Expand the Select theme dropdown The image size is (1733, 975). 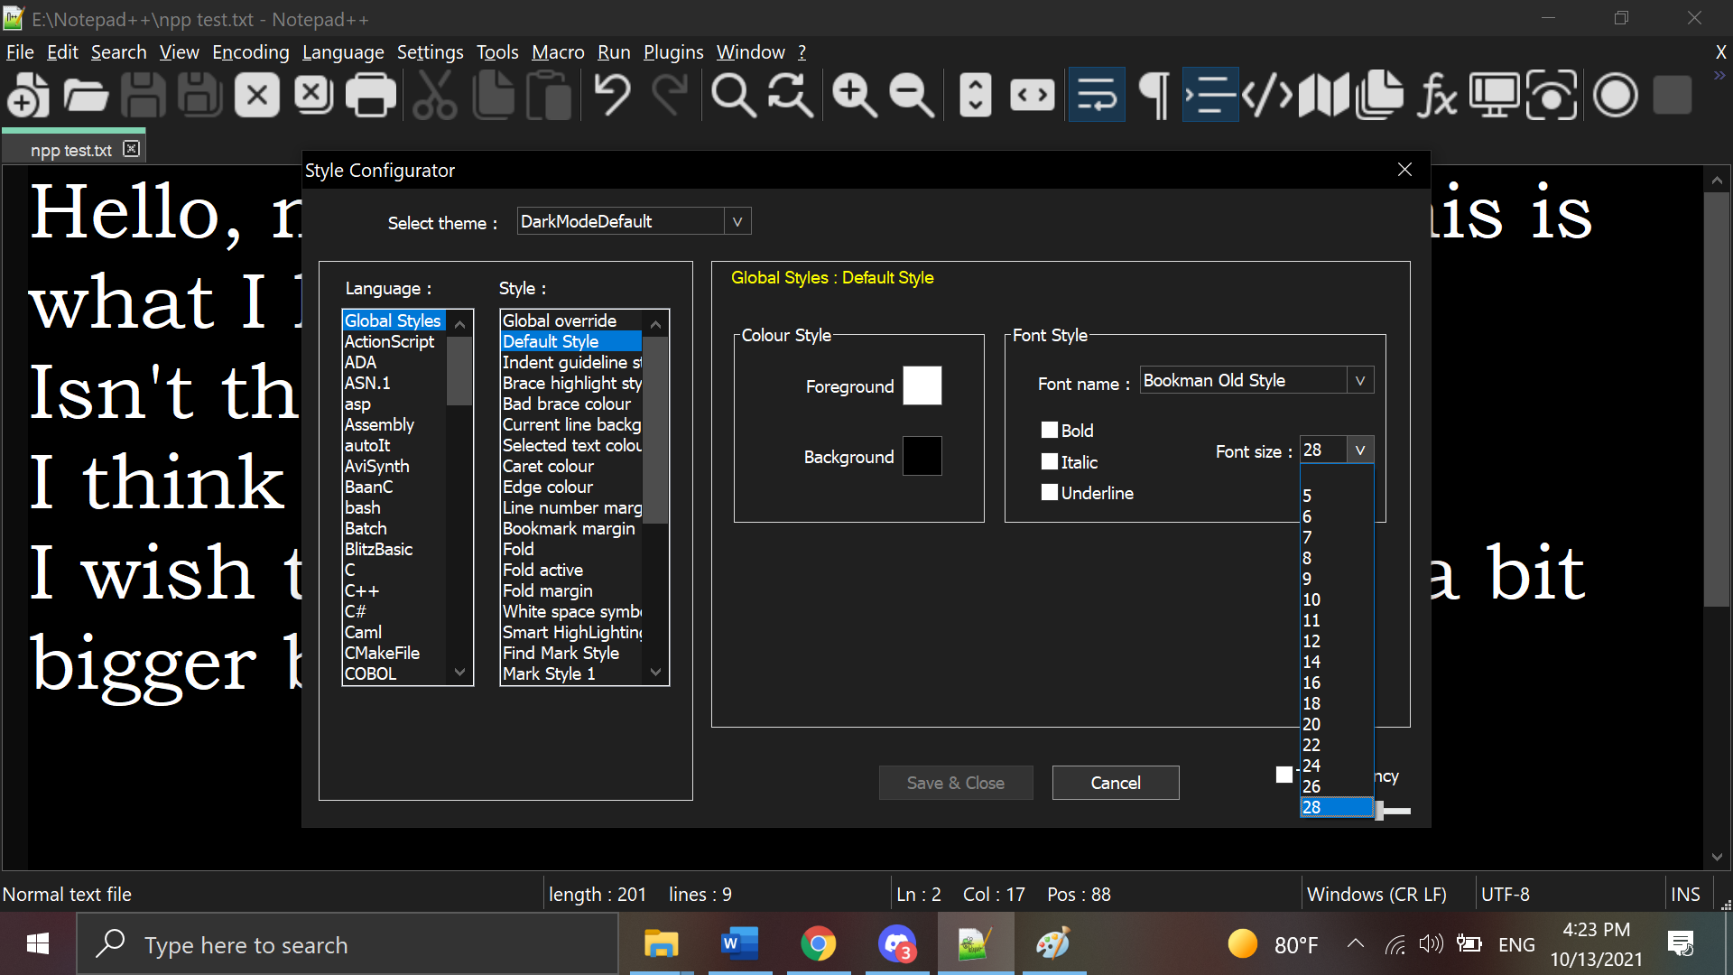(738, 221)
